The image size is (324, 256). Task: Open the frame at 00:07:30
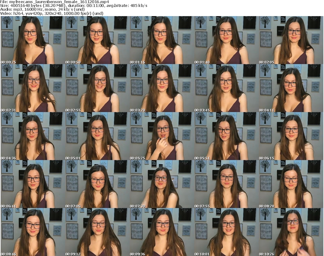162,184
